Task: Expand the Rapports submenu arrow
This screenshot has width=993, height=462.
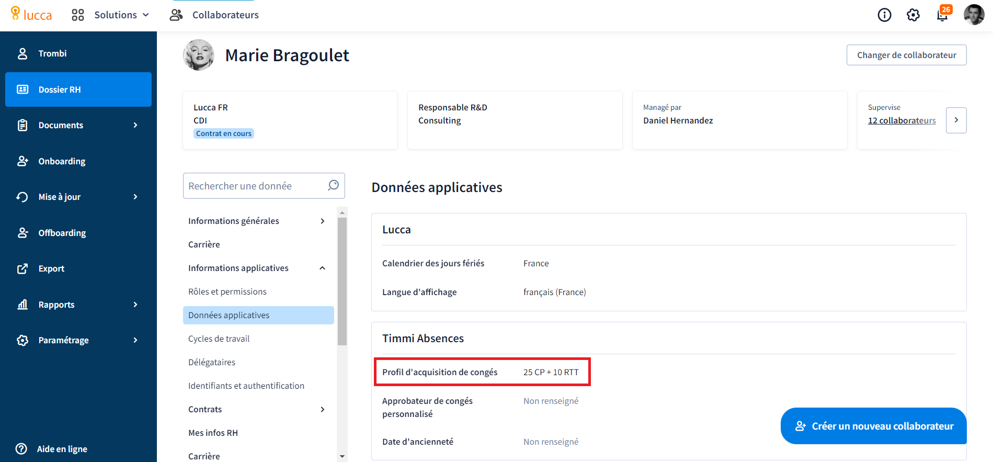Action: pyautogui.click(x=135, y=305)
